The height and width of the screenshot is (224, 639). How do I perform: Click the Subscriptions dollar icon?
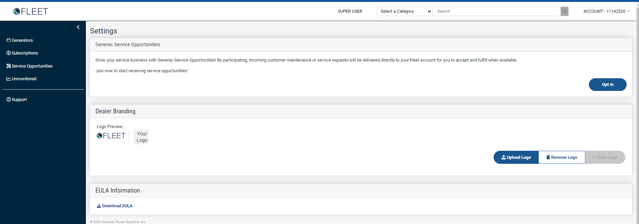[9, 53]
